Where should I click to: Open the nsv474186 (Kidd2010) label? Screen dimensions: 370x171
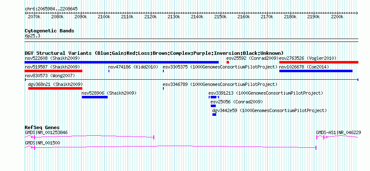[133, 67]
